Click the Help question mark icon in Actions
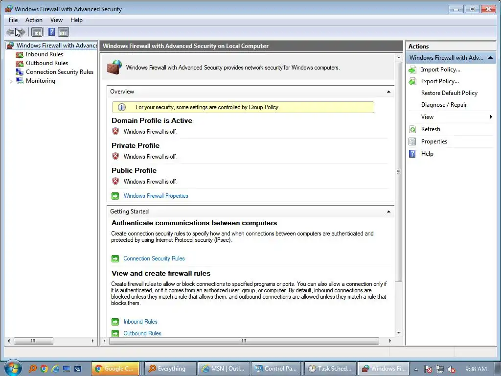 (x=412, y=154)
